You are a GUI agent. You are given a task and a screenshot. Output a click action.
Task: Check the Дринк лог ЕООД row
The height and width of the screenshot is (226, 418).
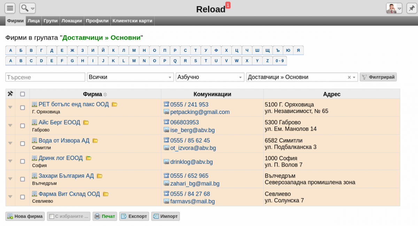(23, 161)
